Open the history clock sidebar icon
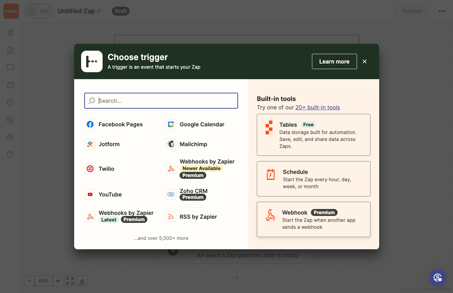This screenshot has height=293, width=453. pos(10,102)
